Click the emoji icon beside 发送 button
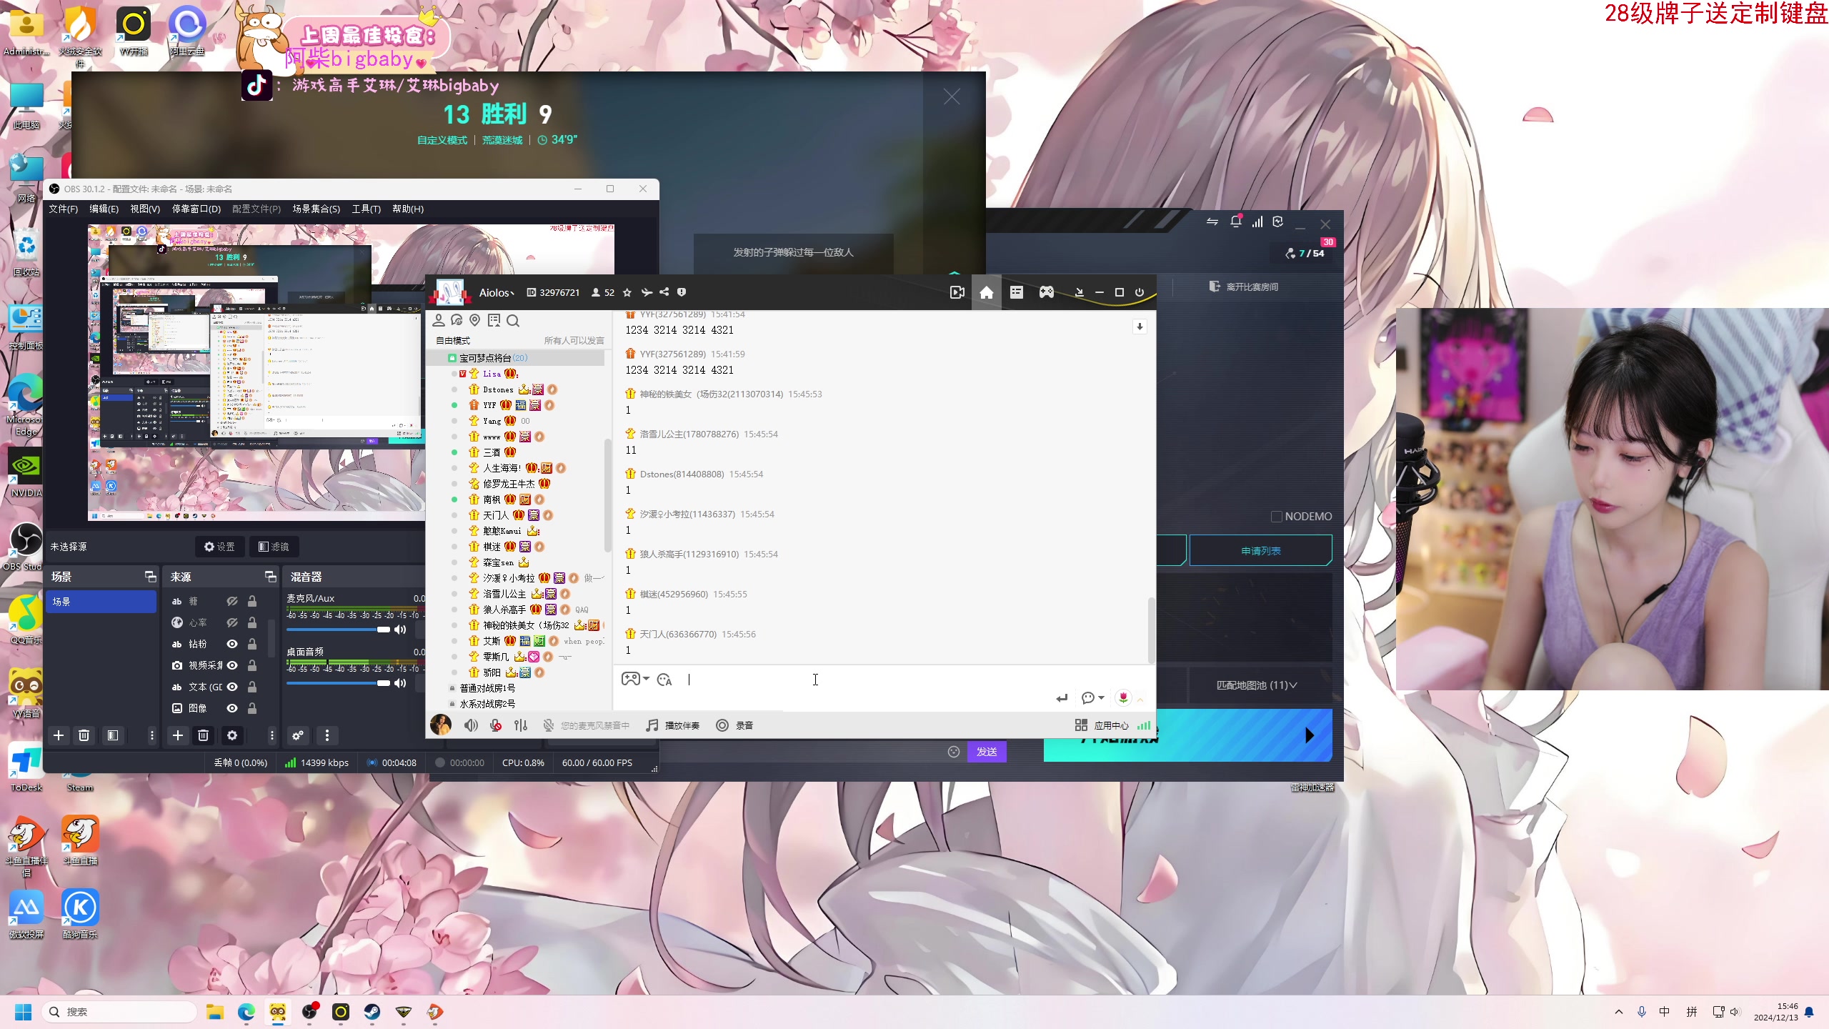This screenshot has height=1029, width=1829. pyautogui.click(x=954, y=752)
